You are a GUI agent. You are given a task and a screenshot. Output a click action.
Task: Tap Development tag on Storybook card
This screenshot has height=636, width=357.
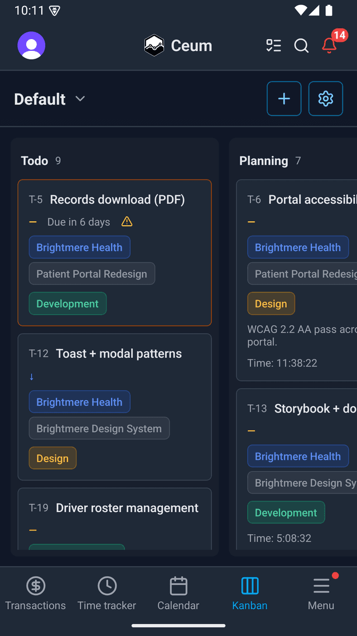286,512
